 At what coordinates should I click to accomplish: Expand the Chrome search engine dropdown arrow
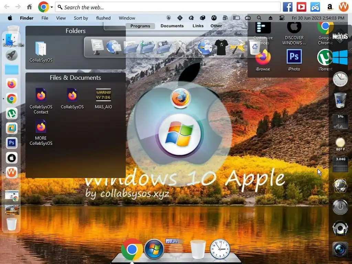pos(52,7)
